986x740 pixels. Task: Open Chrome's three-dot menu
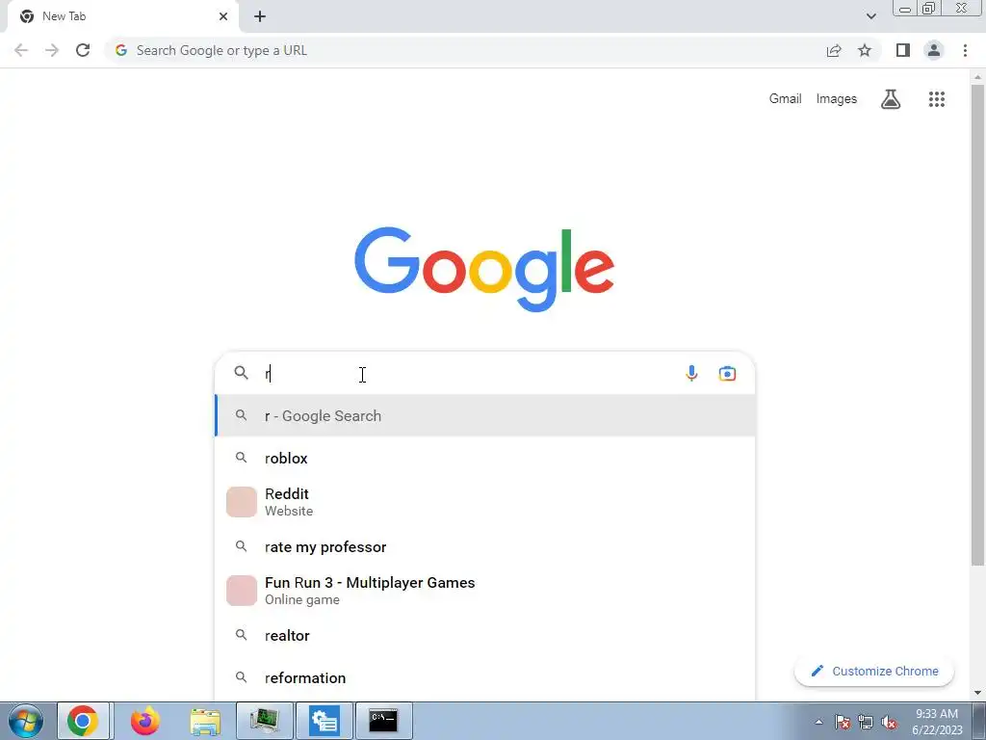pos(965,50)
